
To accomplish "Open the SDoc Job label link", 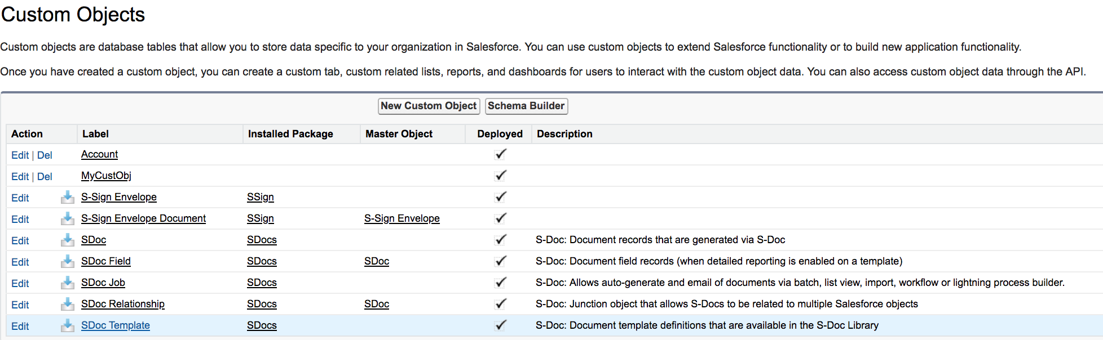I will (103, 283).
